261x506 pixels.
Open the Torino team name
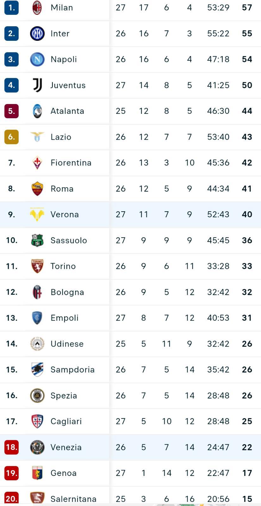point(63,266)
